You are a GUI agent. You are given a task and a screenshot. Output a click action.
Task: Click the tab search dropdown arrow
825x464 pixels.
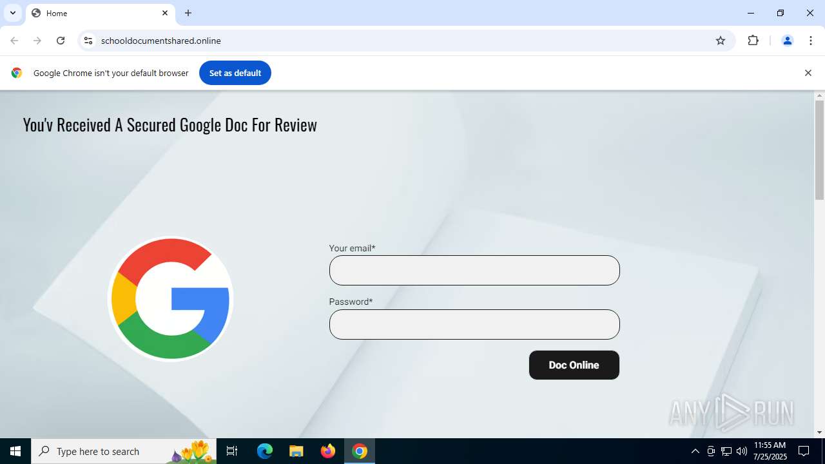tap(13, 13)
